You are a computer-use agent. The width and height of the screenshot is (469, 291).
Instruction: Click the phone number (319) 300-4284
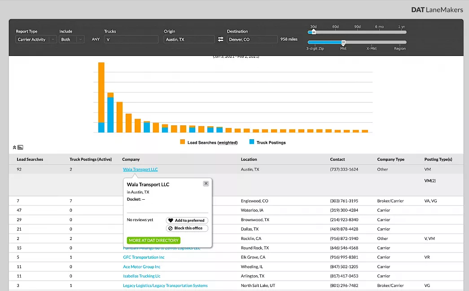coord(344,210)
